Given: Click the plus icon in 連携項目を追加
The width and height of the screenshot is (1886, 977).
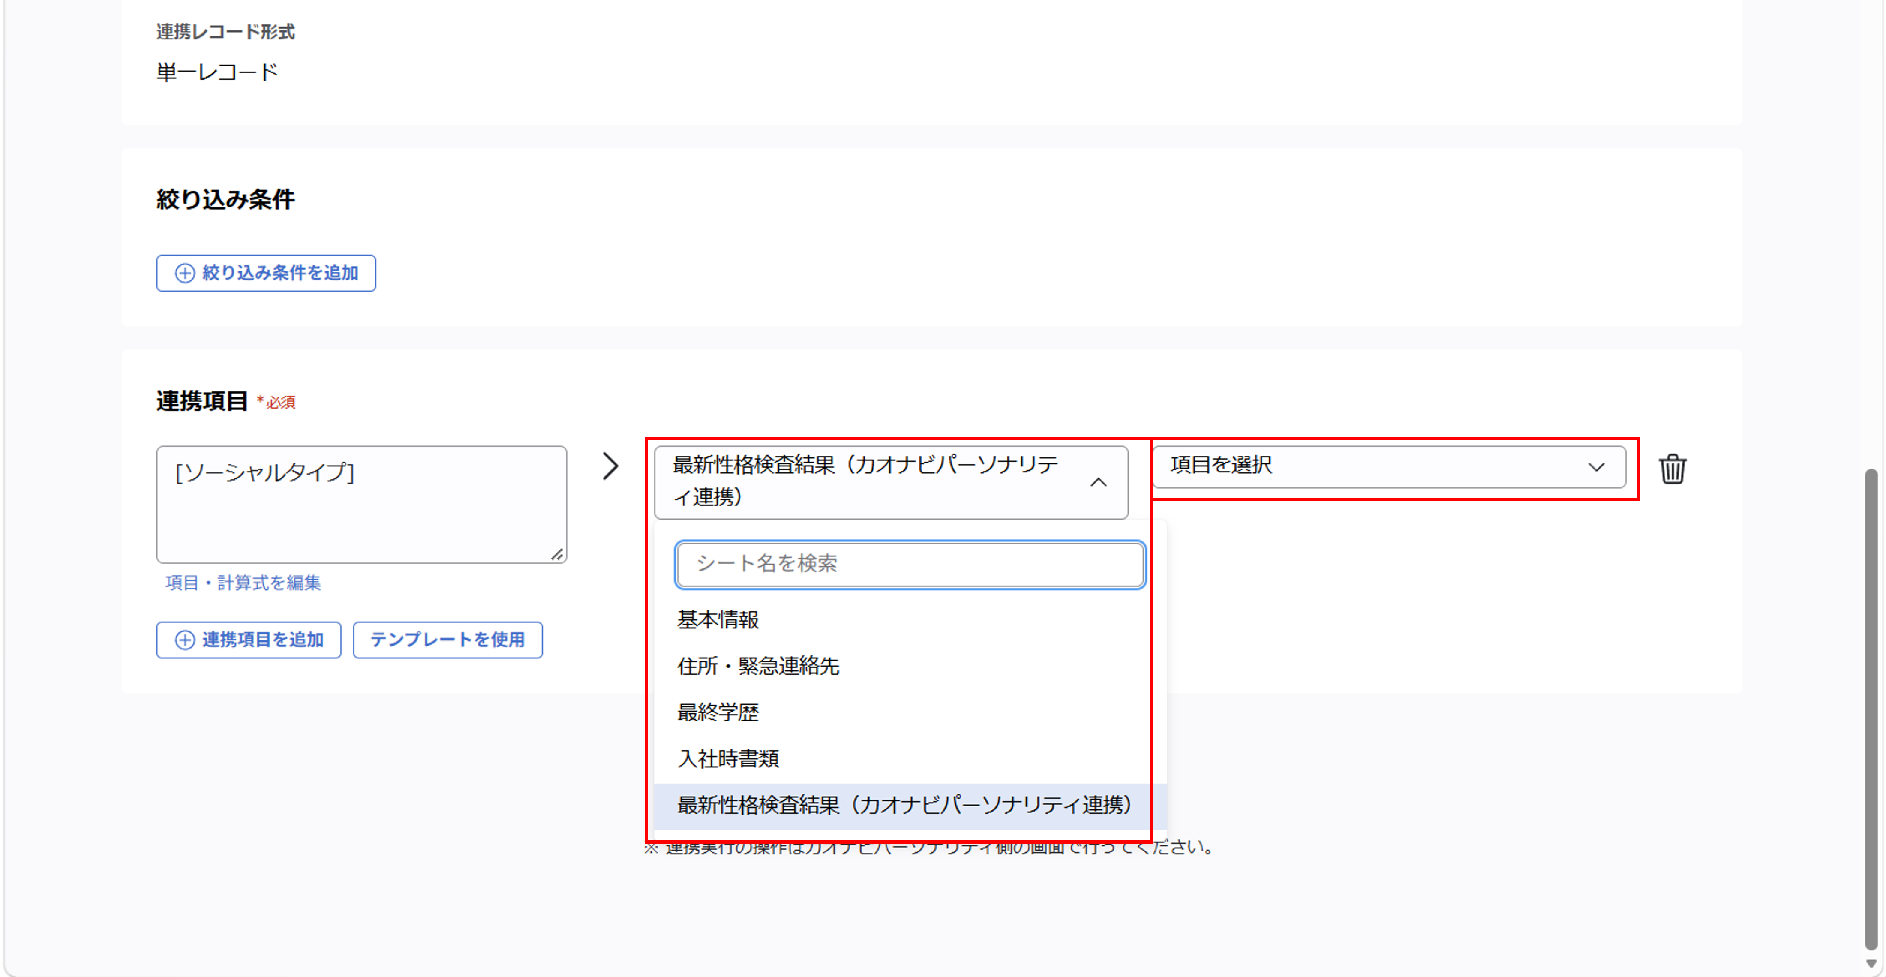Looking at the screenshot, I should 184,640.
